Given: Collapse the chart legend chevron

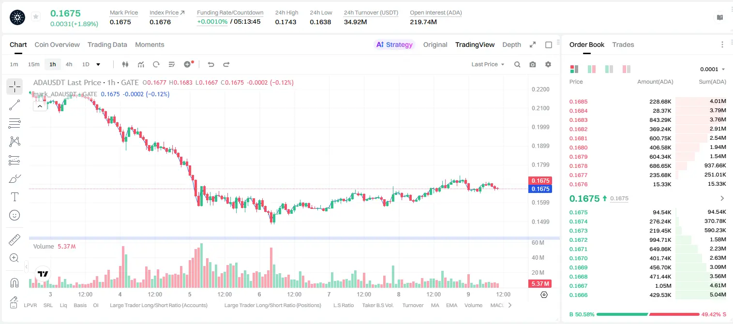Looking at the screenshot, I should 40,106.
